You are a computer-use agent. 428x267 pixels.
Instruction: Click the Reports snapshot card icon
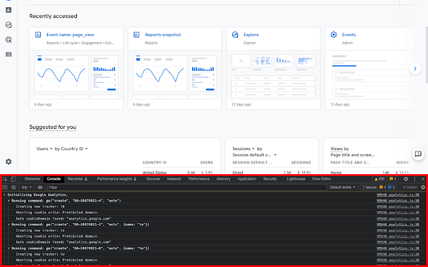(x=136, y=35)
